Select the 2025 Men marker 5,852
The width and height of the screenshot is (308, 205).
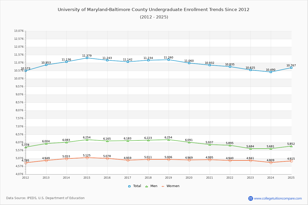coord(291,146)
